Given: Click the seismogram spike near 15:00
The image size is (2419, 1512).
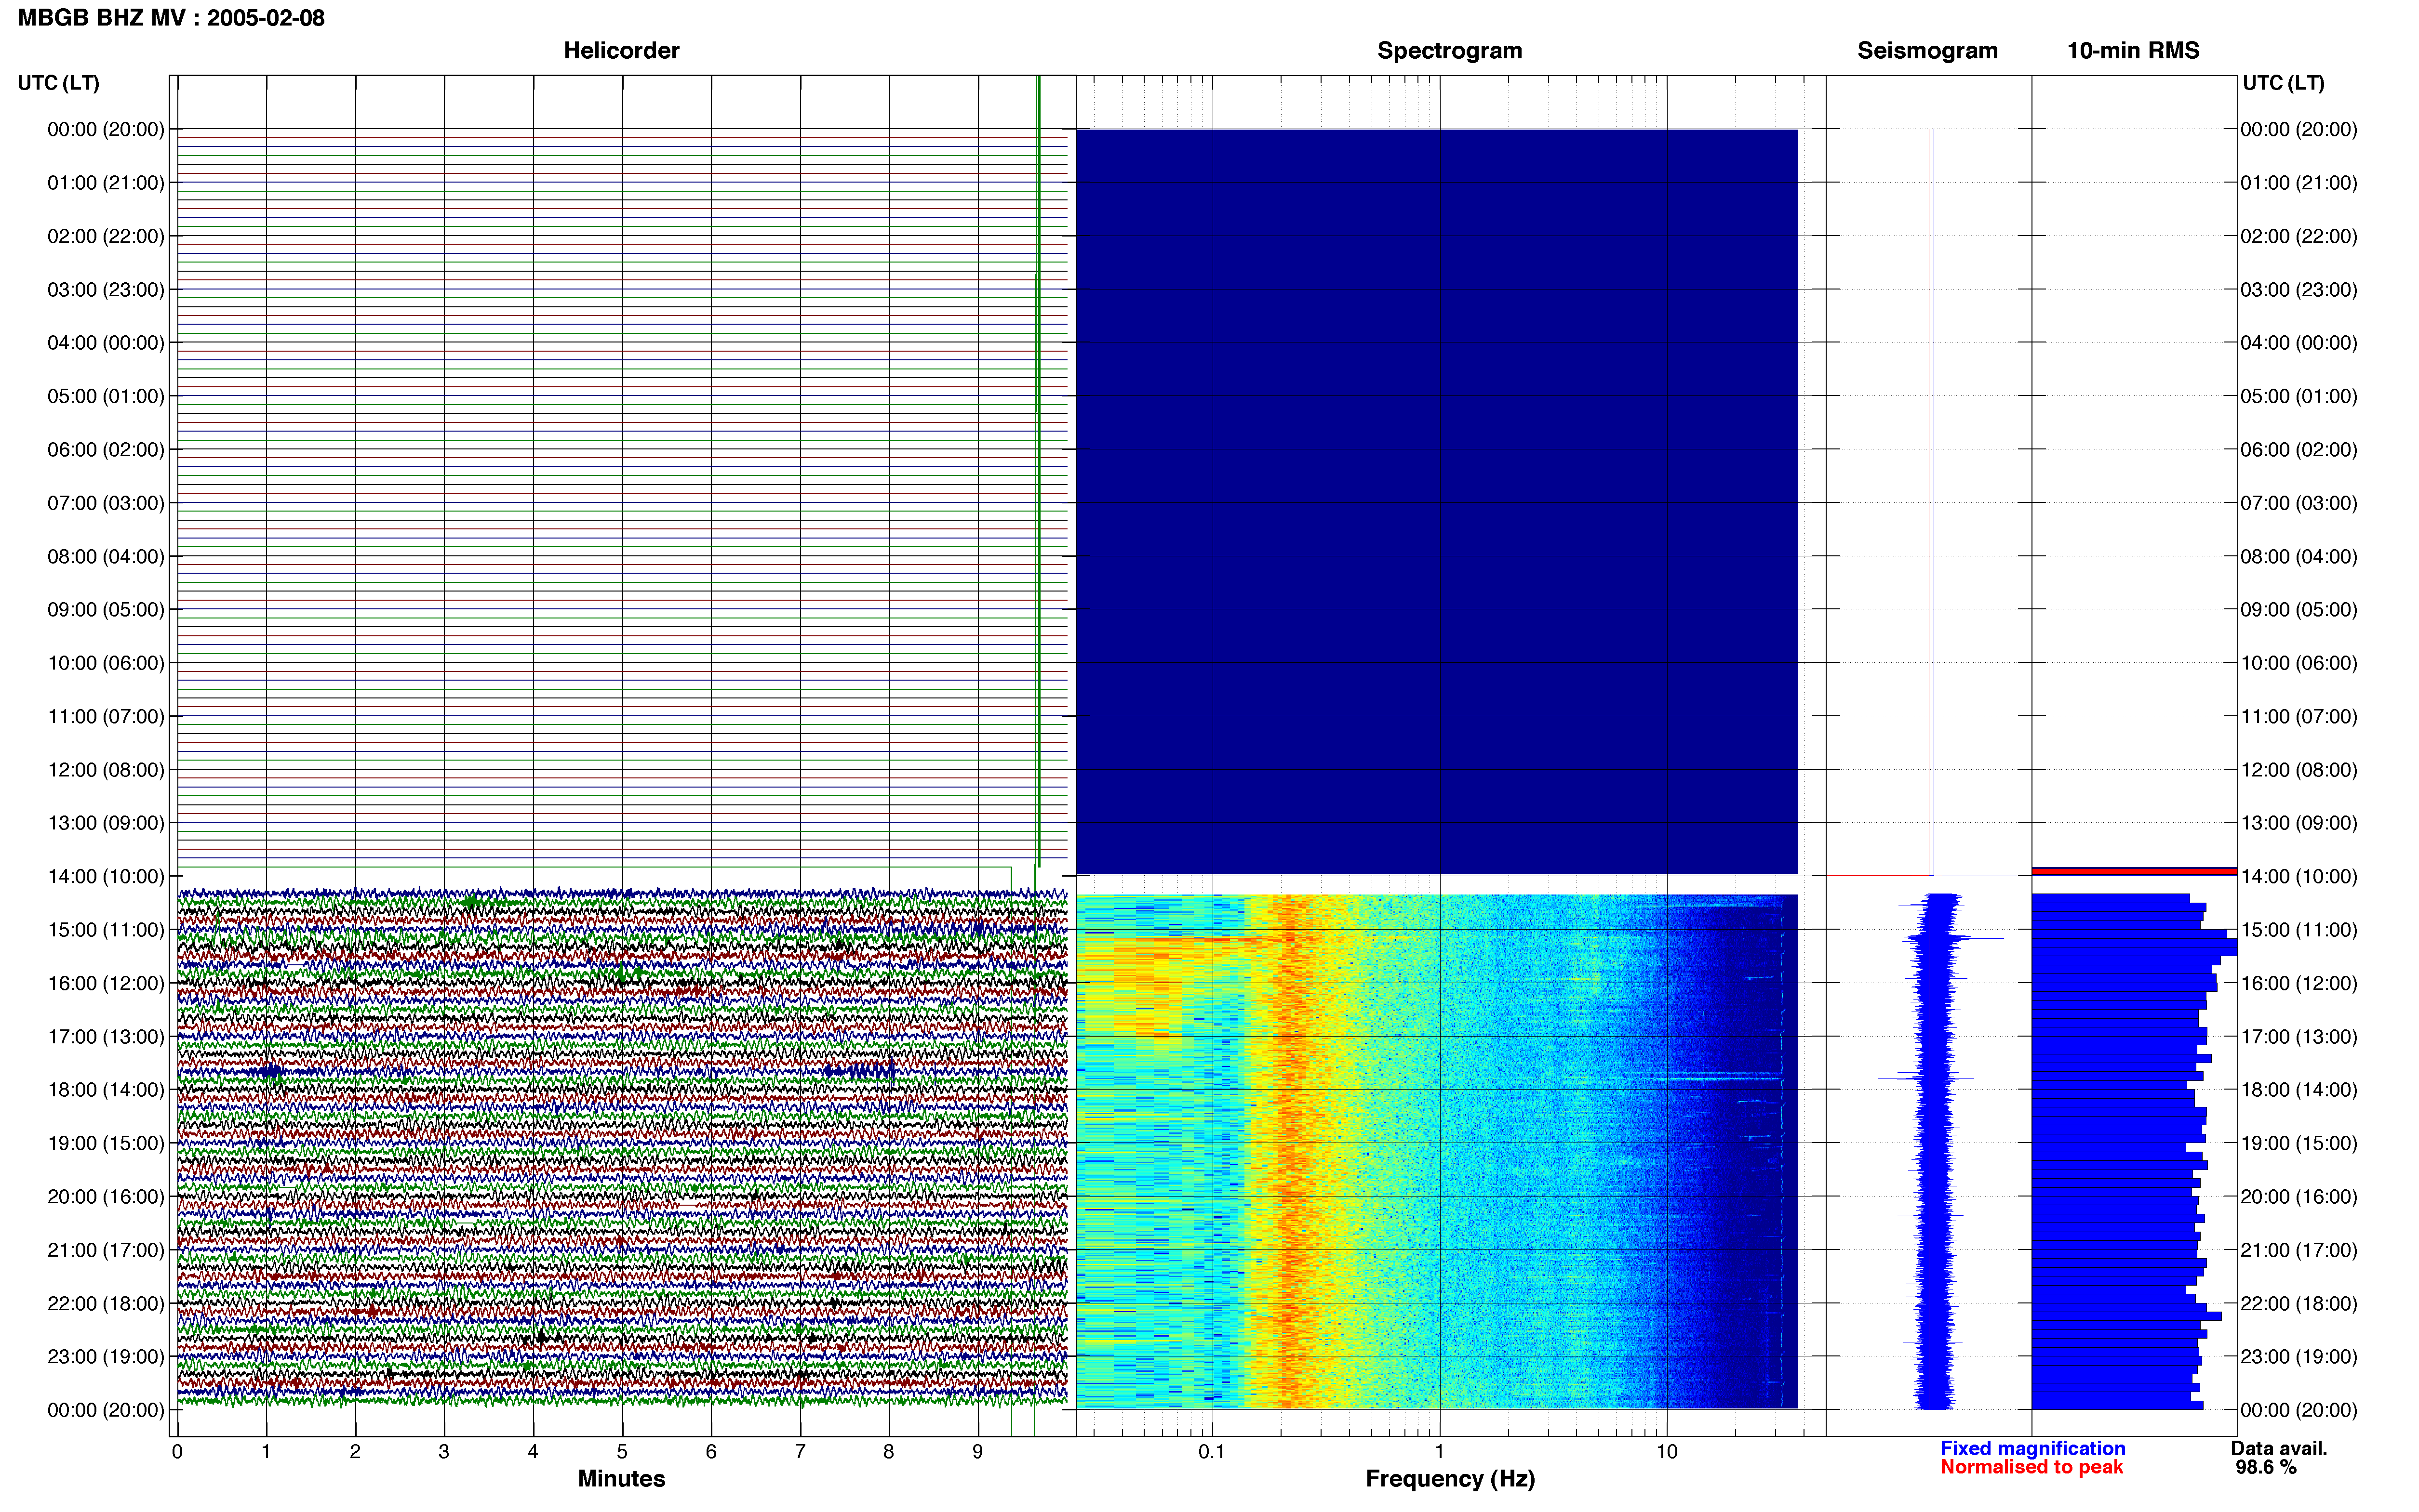Looking at the screenshot, I should tap(1942, 938).
